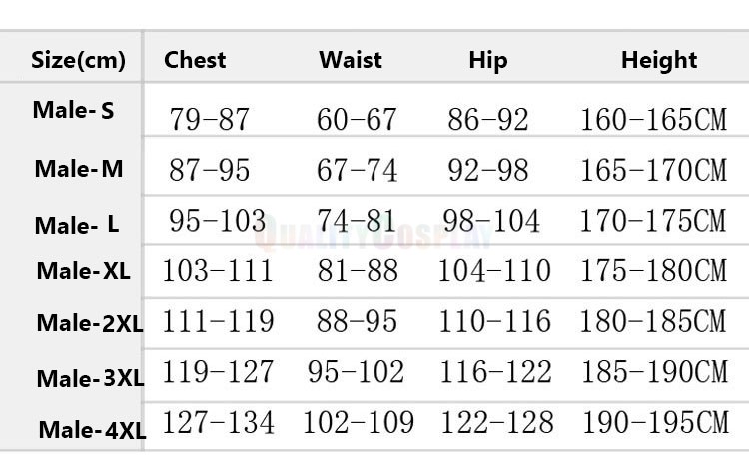Click the 175-180CM height cell

pyautogui.click(x=653, y=271)
